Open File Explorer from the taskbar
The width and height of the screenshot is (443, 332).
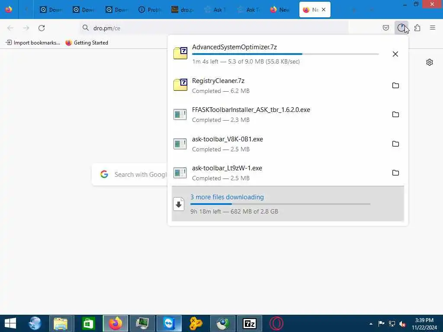pos(61,323)
